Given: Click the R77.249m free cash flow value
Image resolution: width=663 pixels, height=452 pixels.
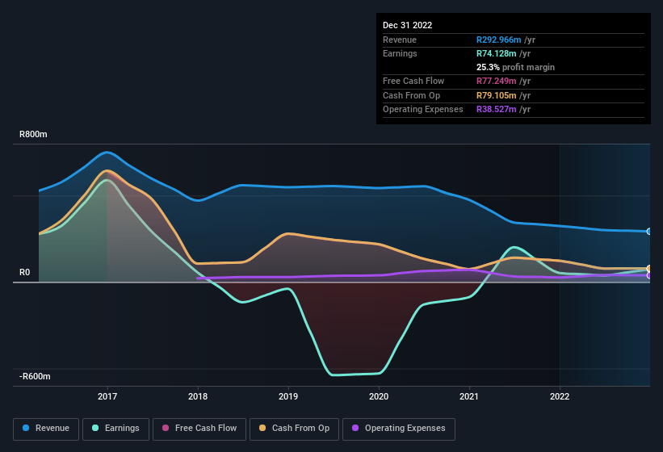Looking at the screenshot, I should click(497, 81).
